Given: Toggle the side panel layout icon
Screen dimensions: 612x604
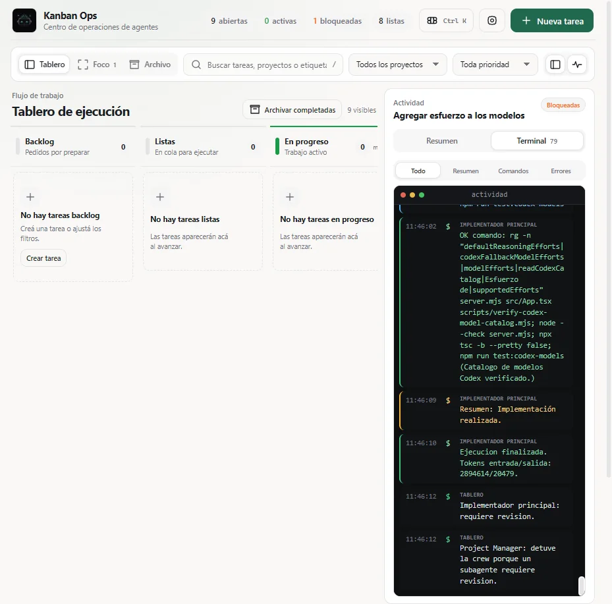Looking at the screenshot, I should click(x=555, y=65).
